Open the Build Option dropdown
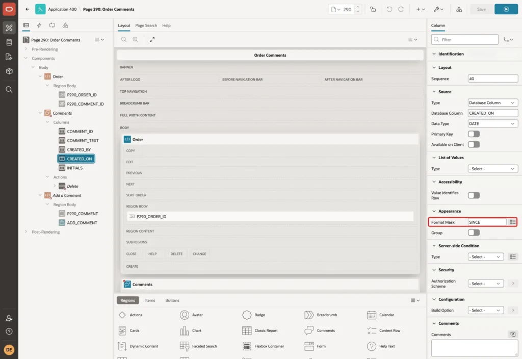This screenshot has width=522, height=359. [486, 311]
